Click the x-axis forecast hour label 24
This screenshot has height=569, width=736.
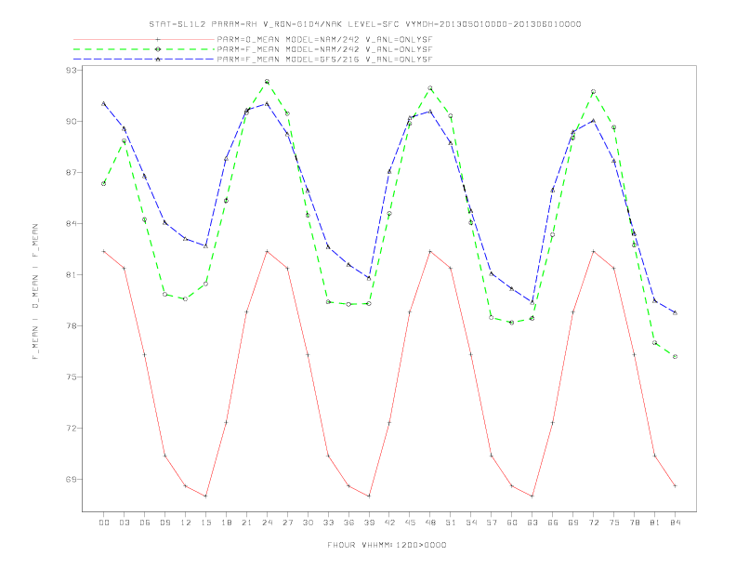[x=267, y=523]
